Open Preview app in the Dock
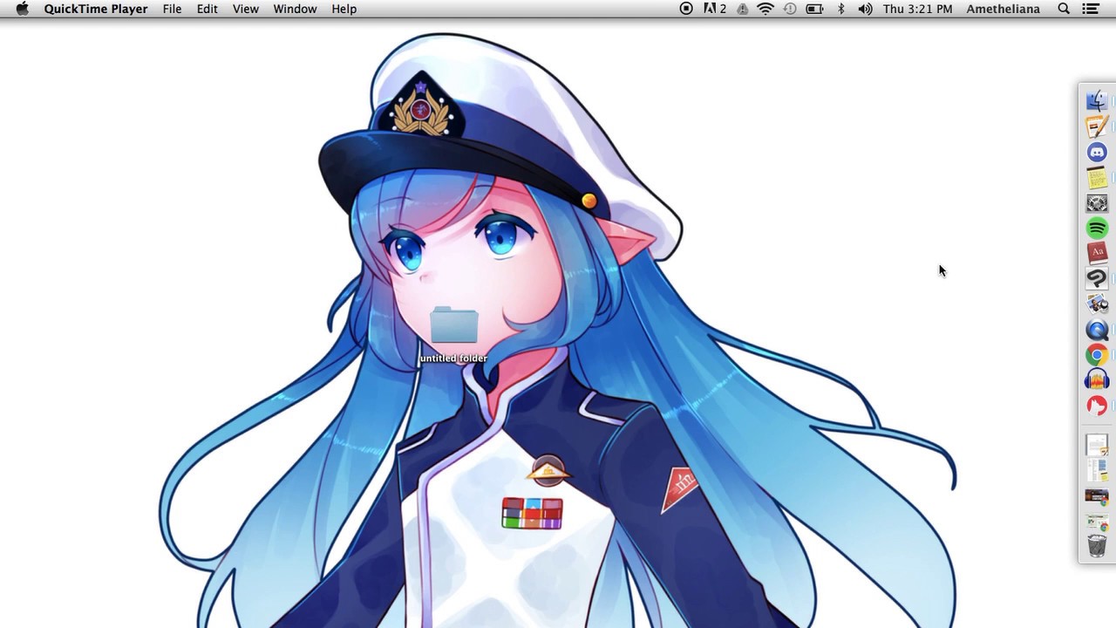1116x628 pixels. tap(1097, 304)
